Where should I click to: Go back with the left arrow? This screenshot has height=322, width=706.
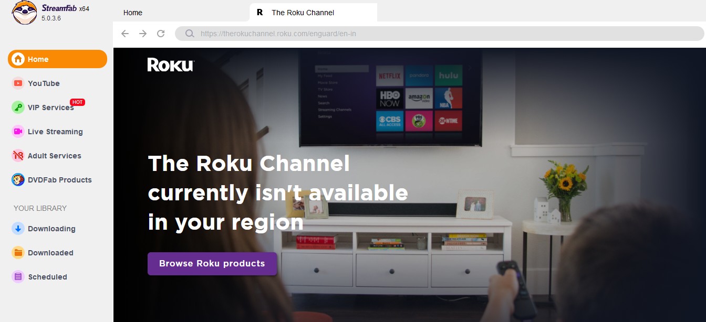point(125,34)
